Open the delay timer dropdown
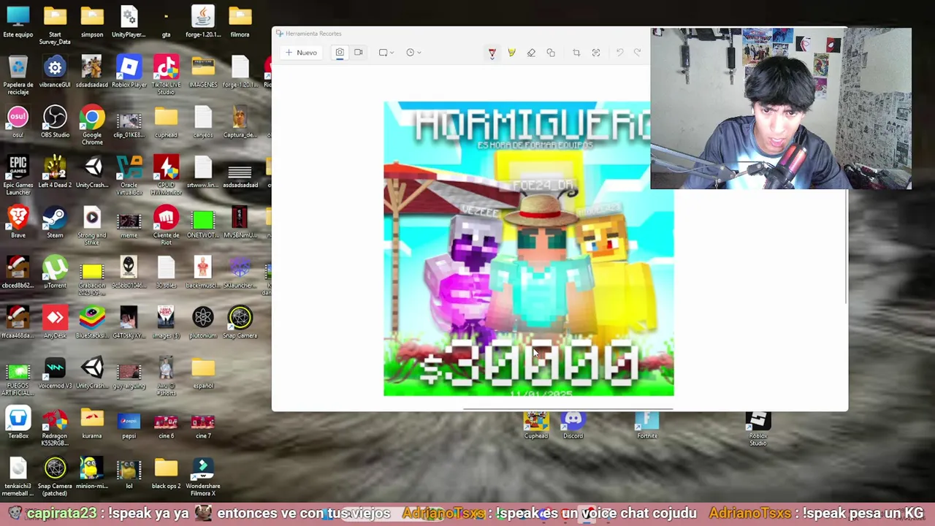935x526 pixels. (x=413, y=53)
